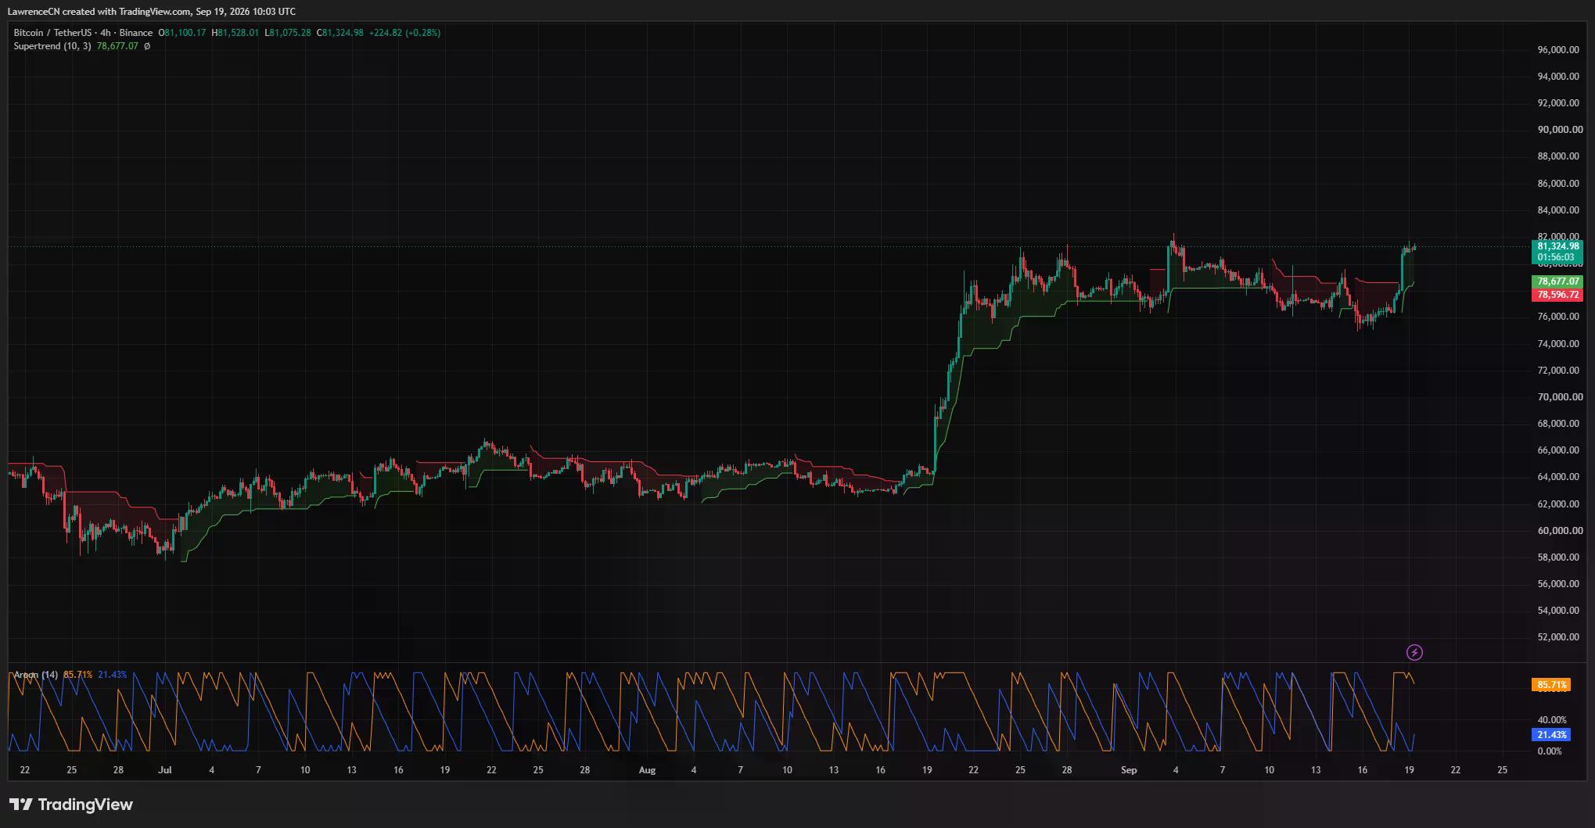
Task: Click the 0.00% Aroon scale label
Action: (1550, 751)
